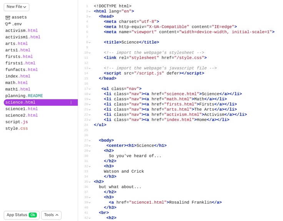Collapse the ul nav fold on line 17

pyautogui.click(x=90, y=89)
